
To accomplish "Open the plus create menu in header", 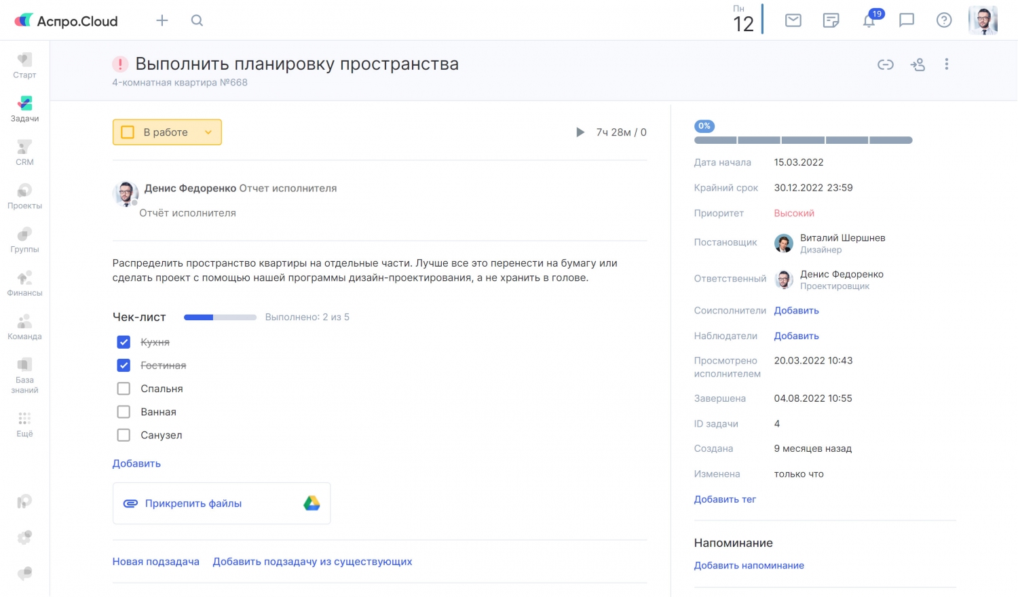I will [x=162, y=20].
